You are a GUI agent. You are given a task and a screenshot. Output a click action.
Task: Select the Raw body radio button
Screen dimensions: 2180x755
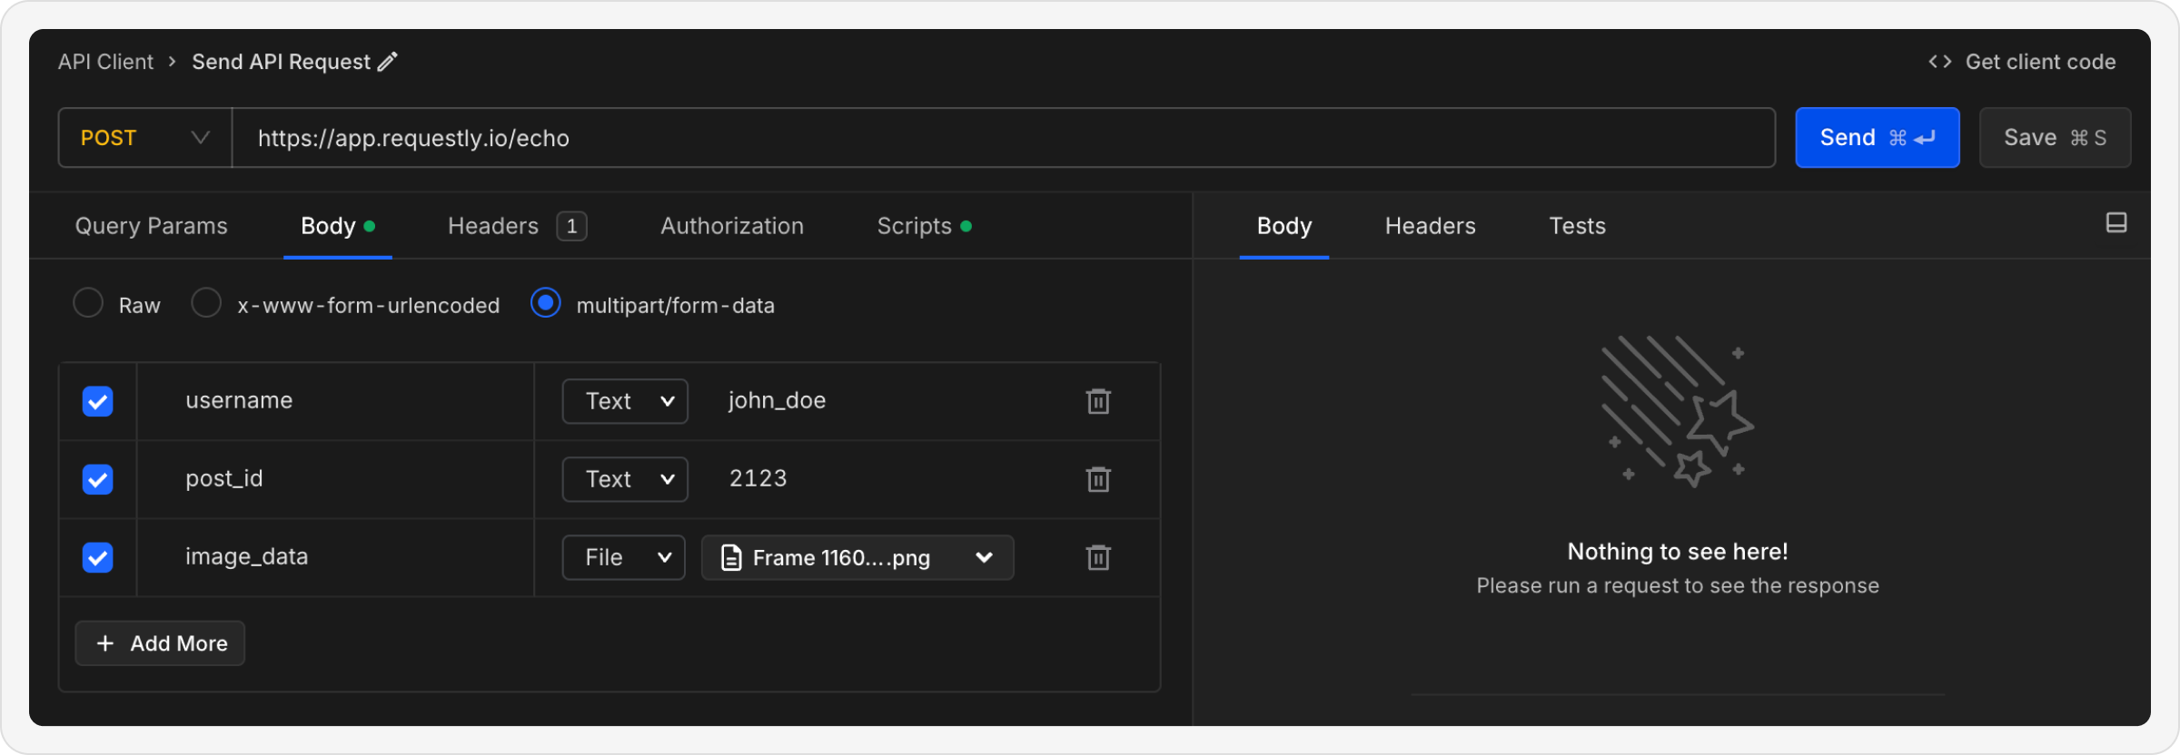[x=88, y=303]
